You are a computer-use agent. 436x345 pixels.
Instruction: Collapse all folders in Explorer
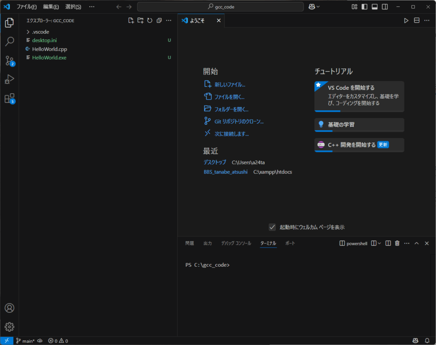[x=159, y=20]
